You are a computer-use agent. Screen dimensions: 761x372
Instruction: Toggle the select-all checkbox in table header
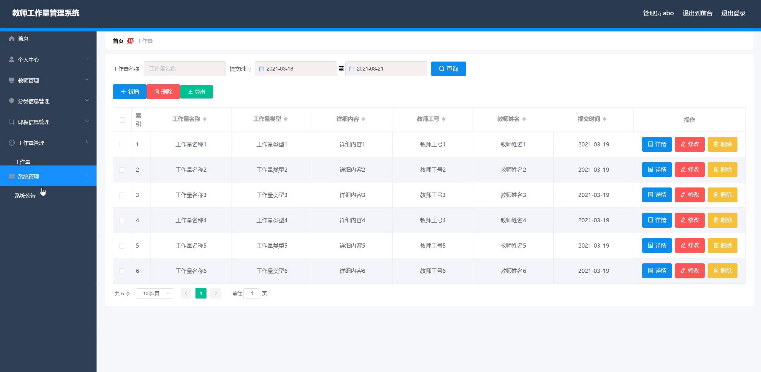pos(122,120)
